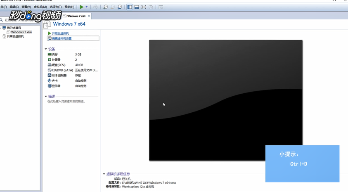Click the 40 GB hard disk value
Screen dimensions: 348x192
point(79,65)
